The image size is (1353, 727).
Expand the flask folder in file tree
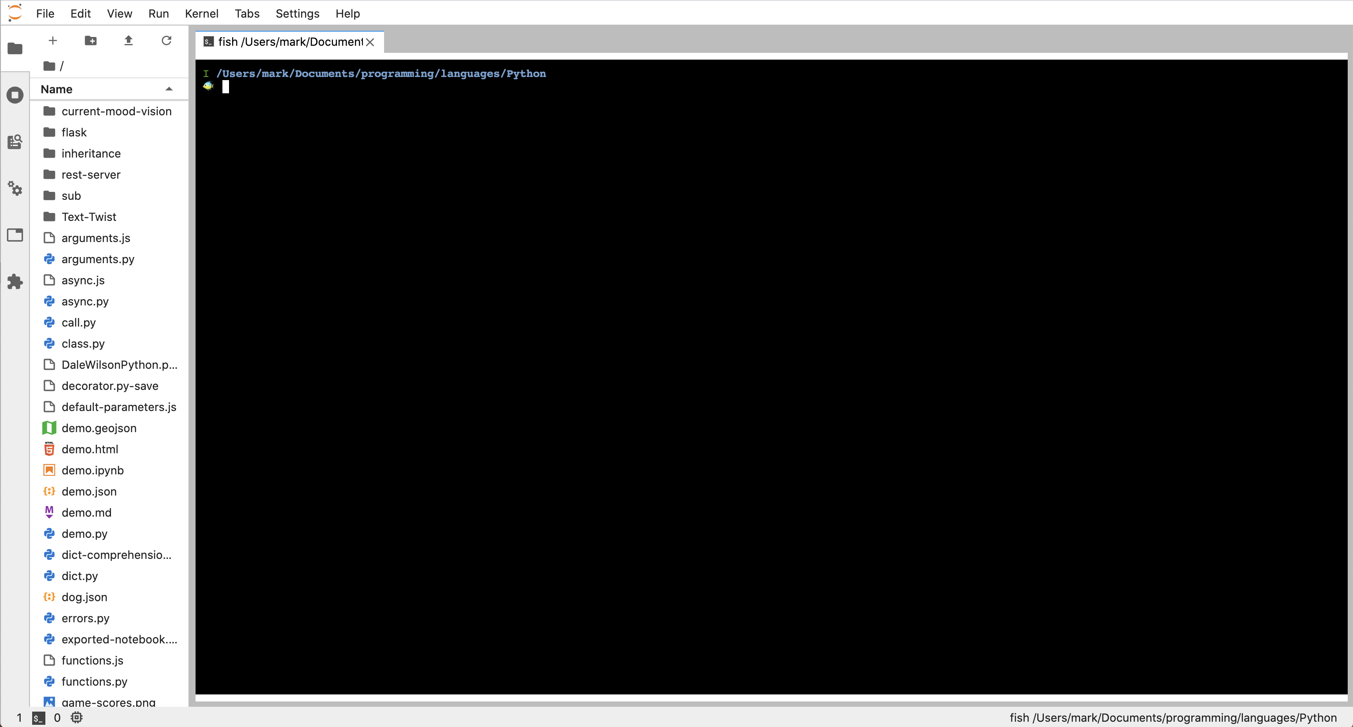tap(74, 132)
